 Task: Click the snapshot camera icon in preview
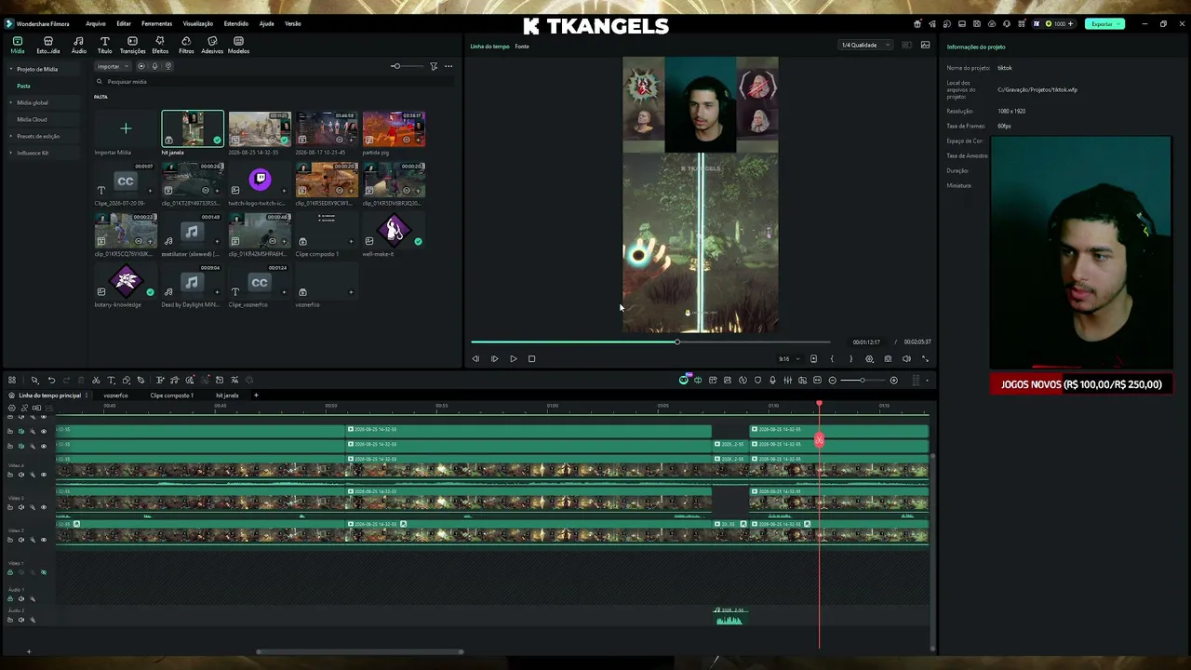point(888,358)
